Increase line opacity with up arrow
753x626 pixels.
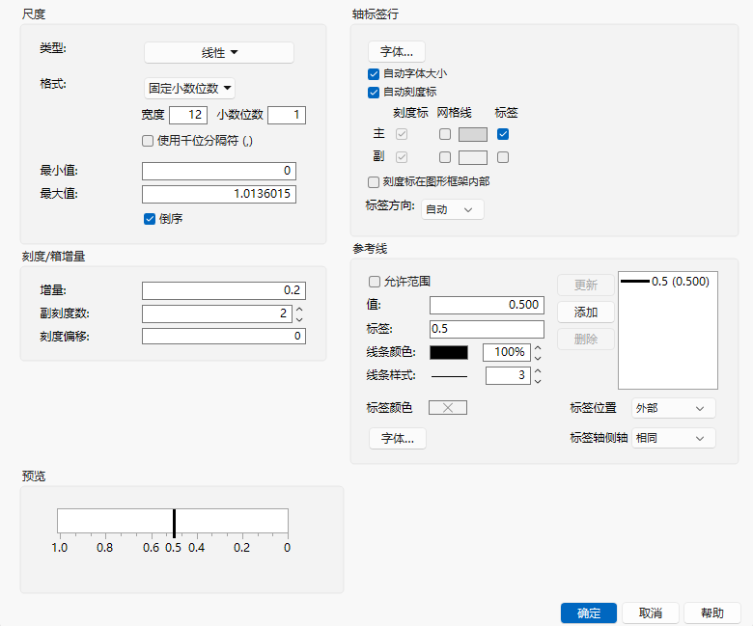pos(538,348)
